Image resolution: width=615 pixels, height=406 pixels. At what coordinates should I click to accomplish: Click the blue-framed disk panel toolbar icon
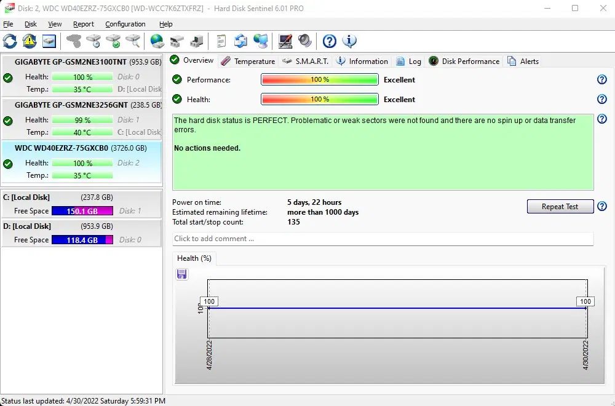(49, 41)
